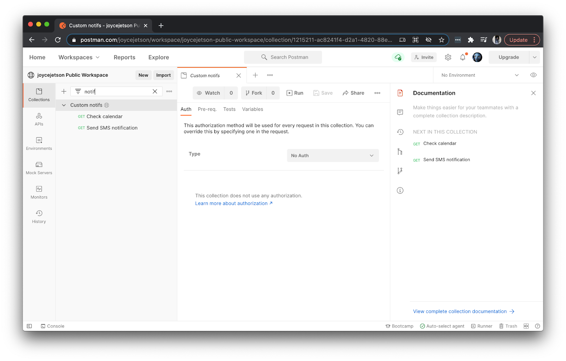The width and height of the screenshot is (566, 361).
Task: Open the notifications bell
Action: click(x=463, y=57)
